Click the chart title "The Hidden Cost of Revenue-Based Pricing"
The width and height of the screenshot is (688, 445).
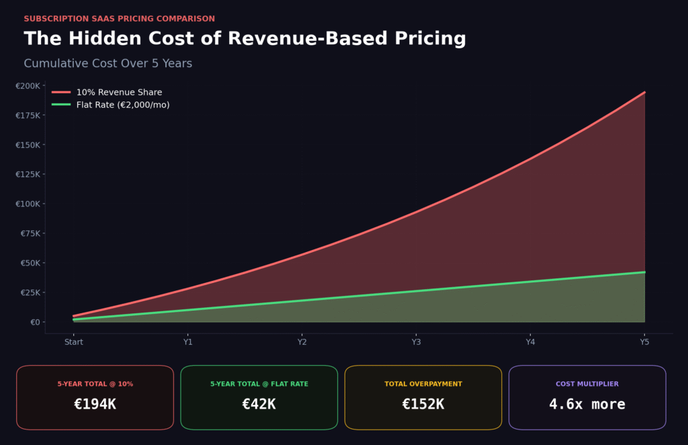pyautogui.click(x=245, y=39)
